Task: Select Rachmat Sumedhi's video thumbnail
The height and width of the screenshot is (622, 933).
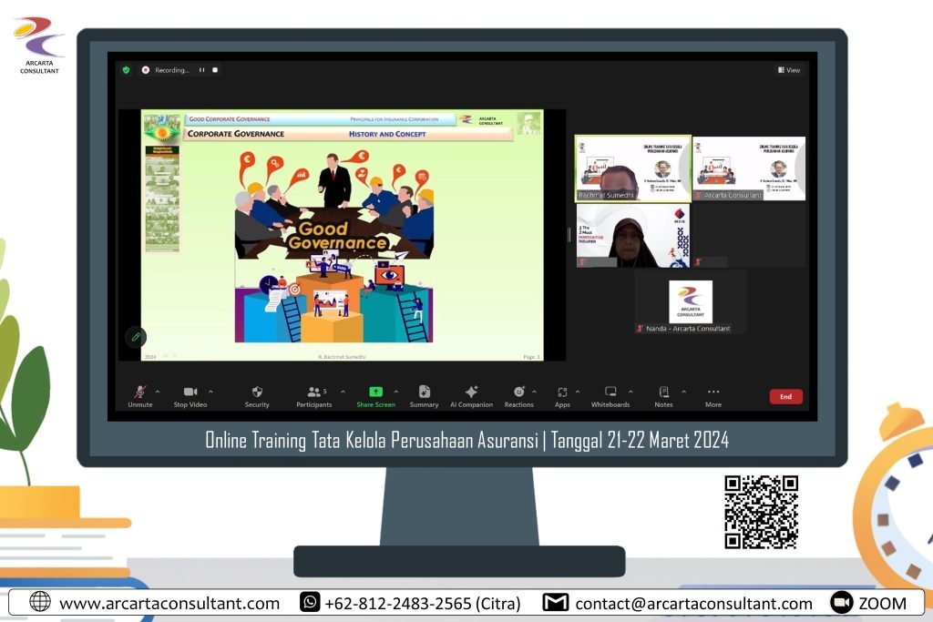Action: pyautogui.click(x=632, y=168)
